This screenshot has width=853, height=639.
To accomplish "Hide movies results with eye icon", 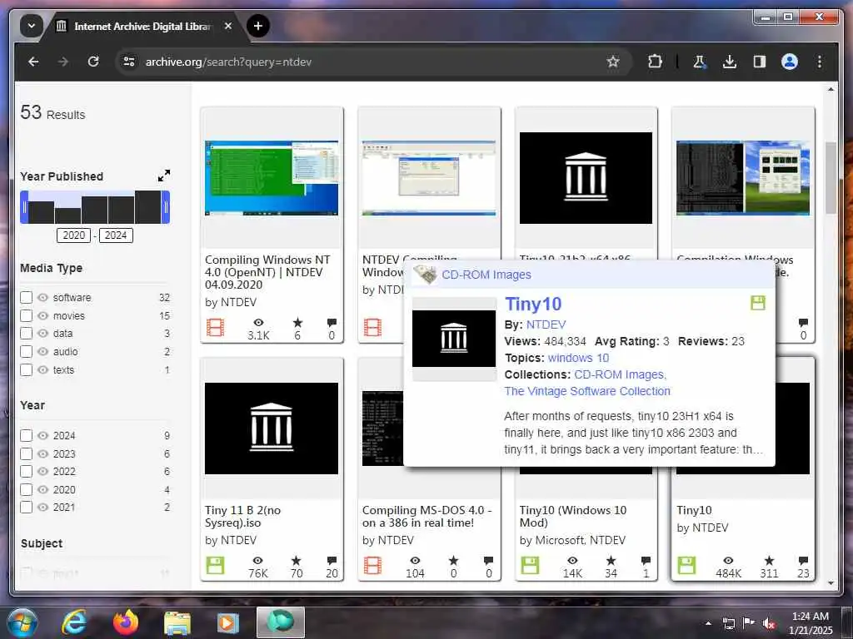I will (43, 315).
